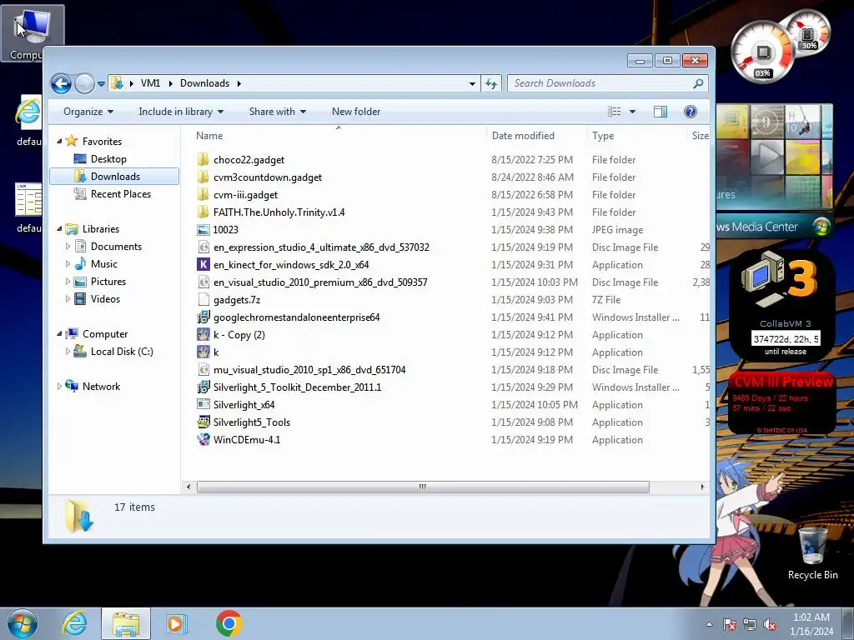Image resolution: width=854 pixels, height=640 pixels.
Task: Click VM1 in the address breadcrumb
Action: (150, 83)
